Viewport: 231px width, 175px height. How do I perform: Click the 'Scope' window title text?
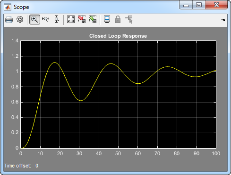click(21, 7)
